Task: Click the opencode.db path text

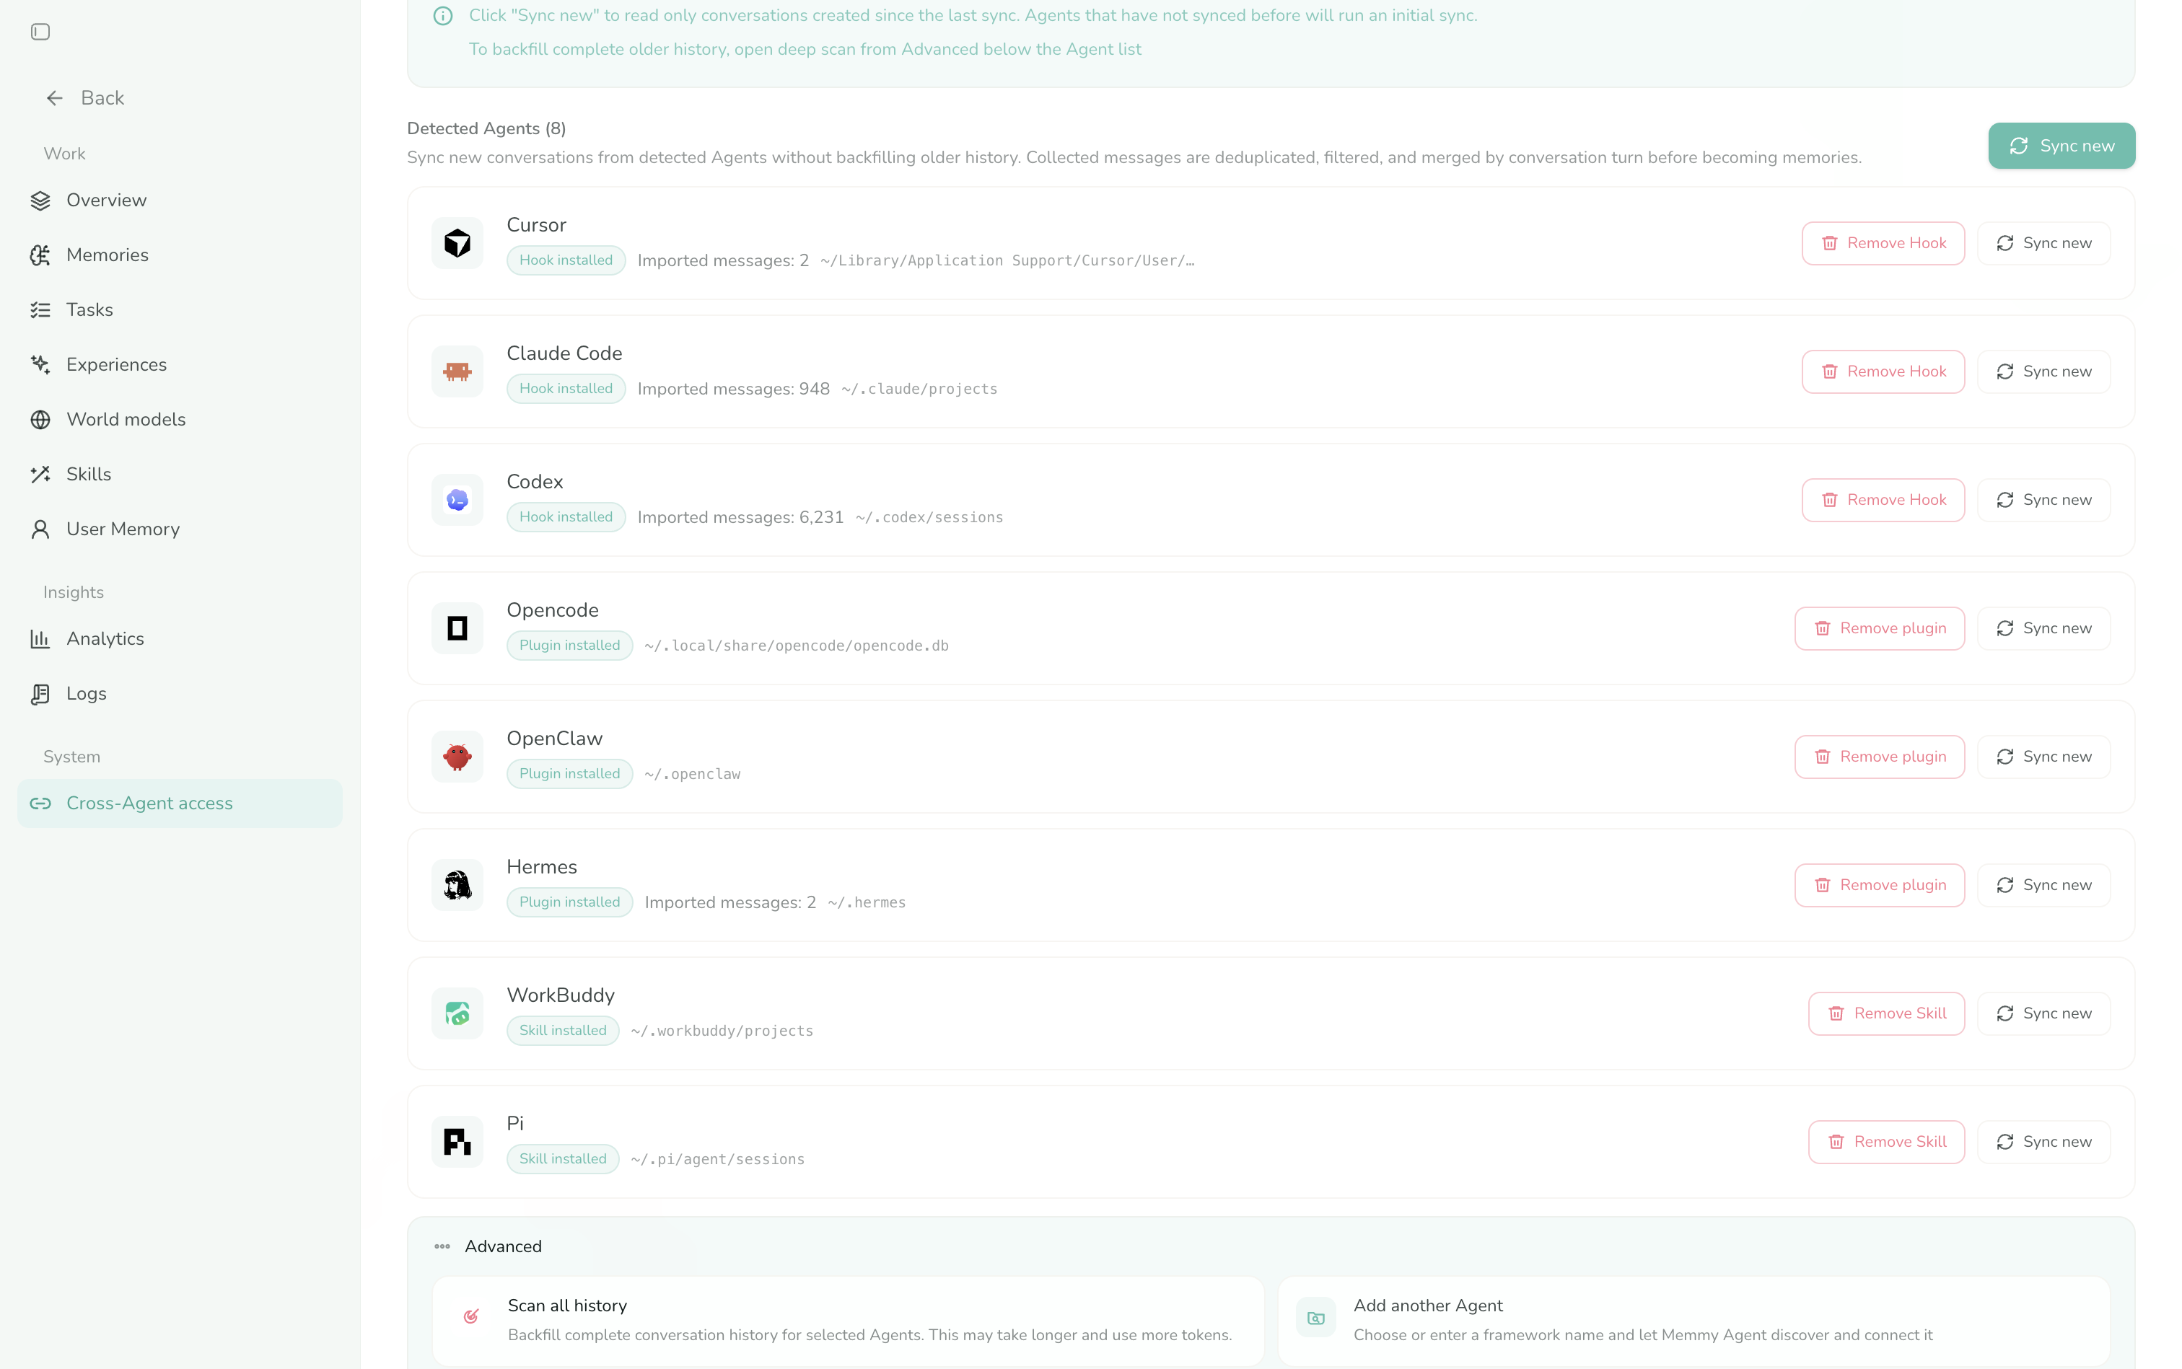Action: click(797, 646)
